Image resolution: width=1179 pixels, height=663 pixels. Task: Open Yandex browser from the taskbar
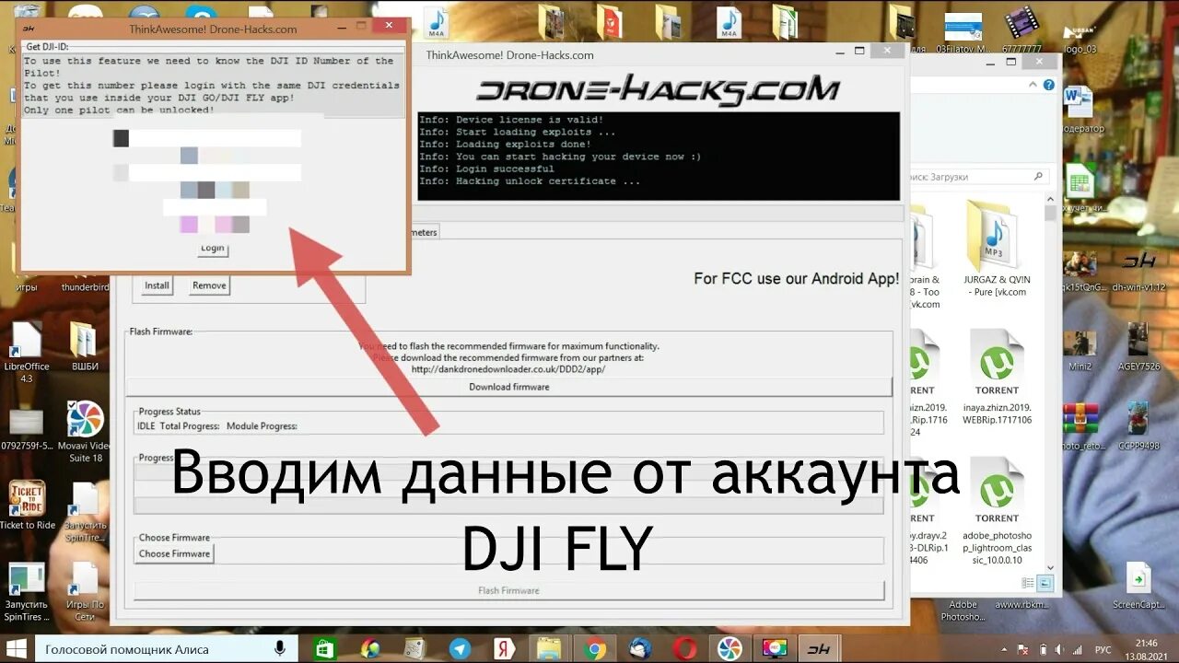pyautogui.click(x=503, y=649)
